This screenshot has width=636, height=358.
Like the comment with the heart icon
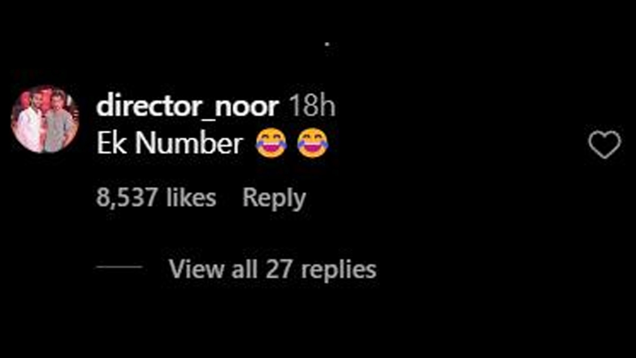(x=604, y=145)
